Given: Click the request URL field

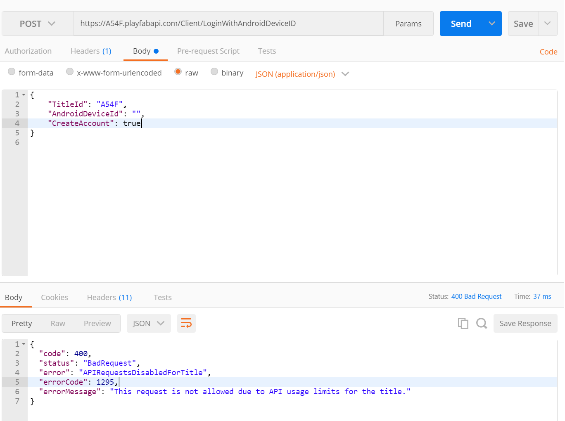Looking at the screenshot, I should pos(228,24).
